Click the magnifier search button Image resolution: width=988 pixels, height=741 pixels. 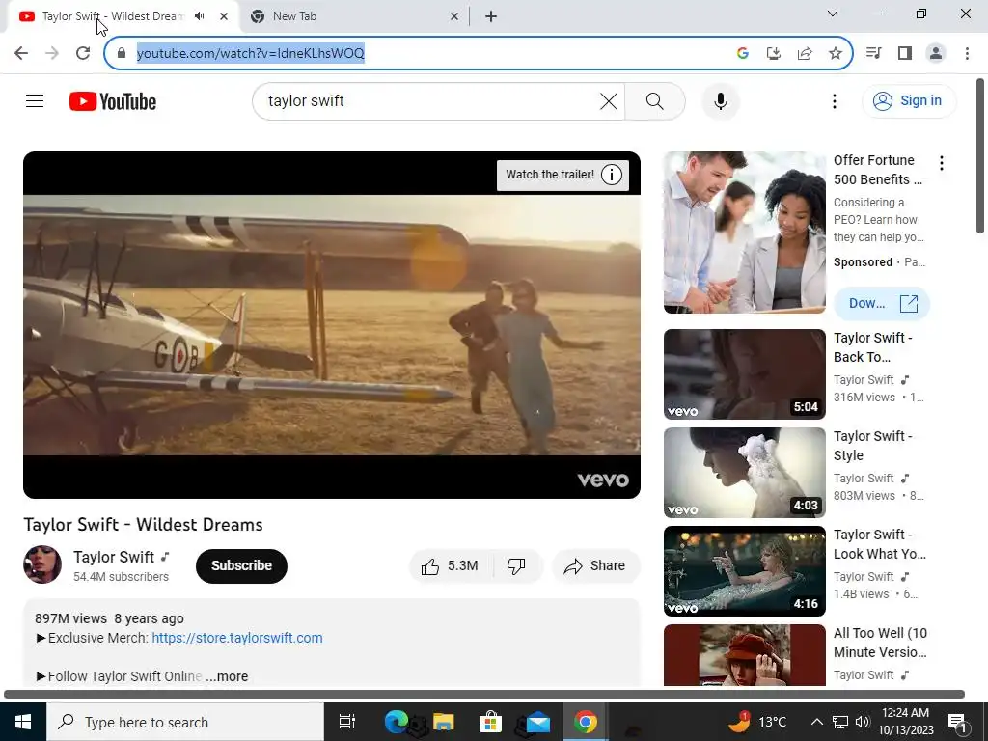[x=655, y=100]
